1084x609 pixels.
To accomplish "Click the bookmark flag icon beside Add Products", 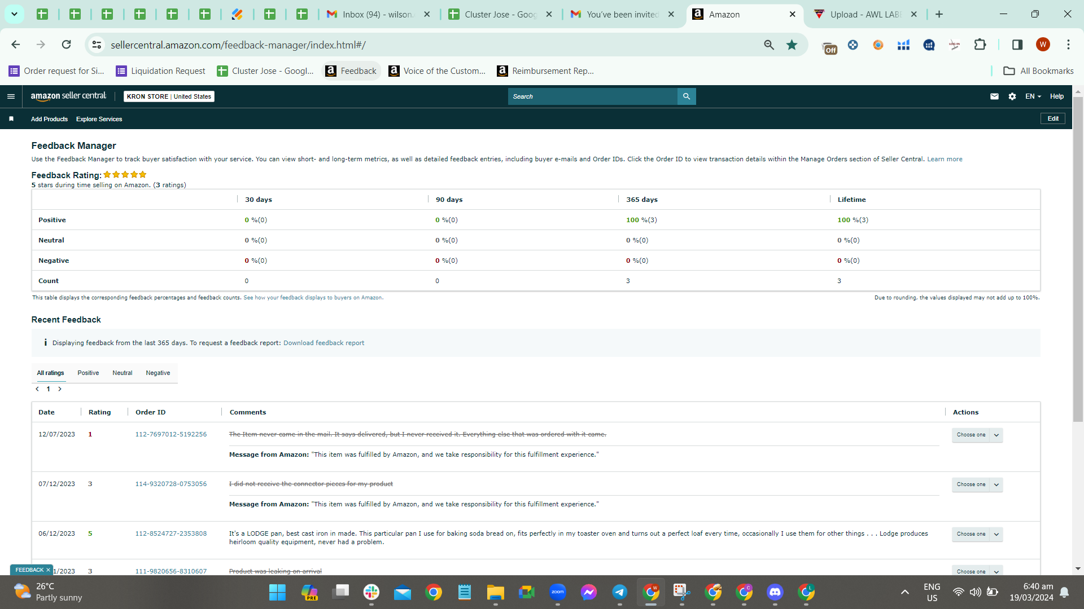I will click(11, 119).
